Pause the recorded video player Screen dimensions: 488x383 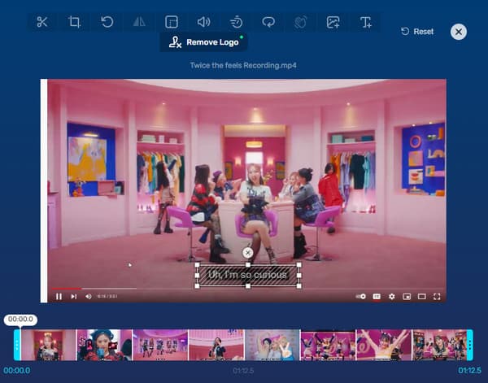(59, 297)
